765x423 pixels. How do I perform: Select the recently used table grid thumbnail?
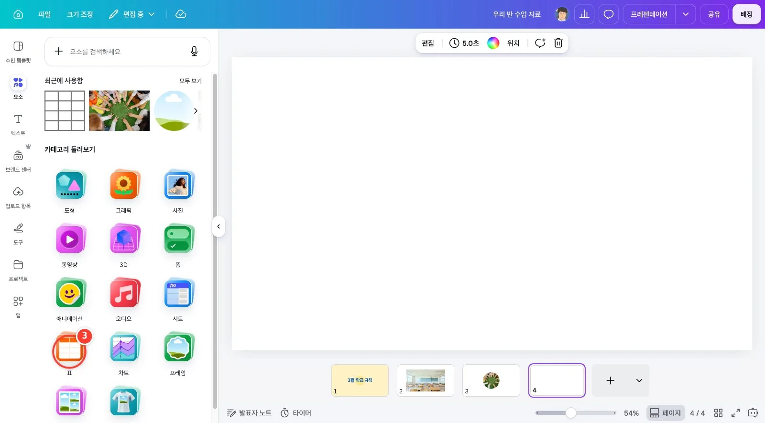65,111
